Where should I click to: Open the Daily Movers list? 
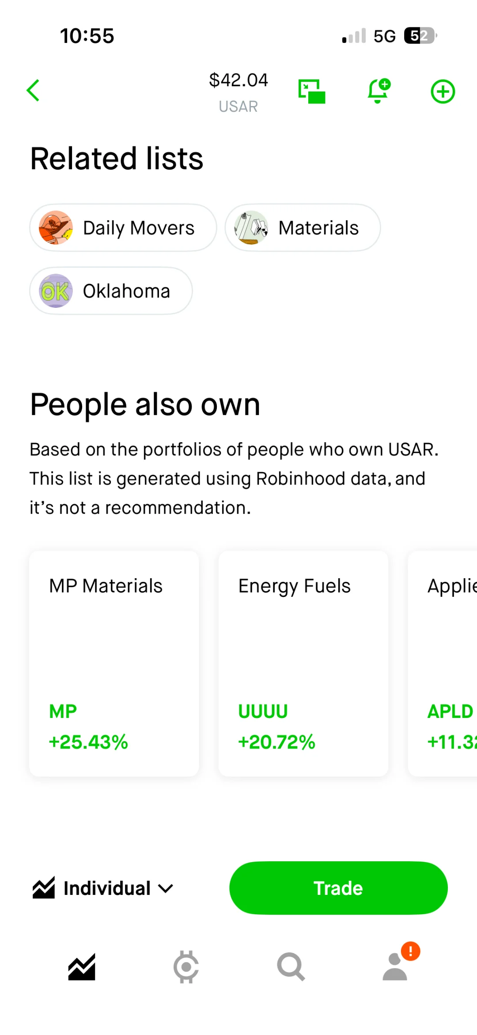click(x=123, y=228)
